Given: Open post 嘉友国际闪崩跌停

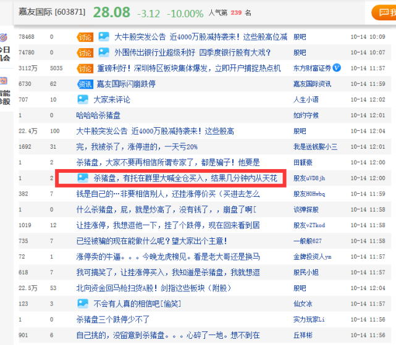Looking at the screenshot, I should 126,84.
